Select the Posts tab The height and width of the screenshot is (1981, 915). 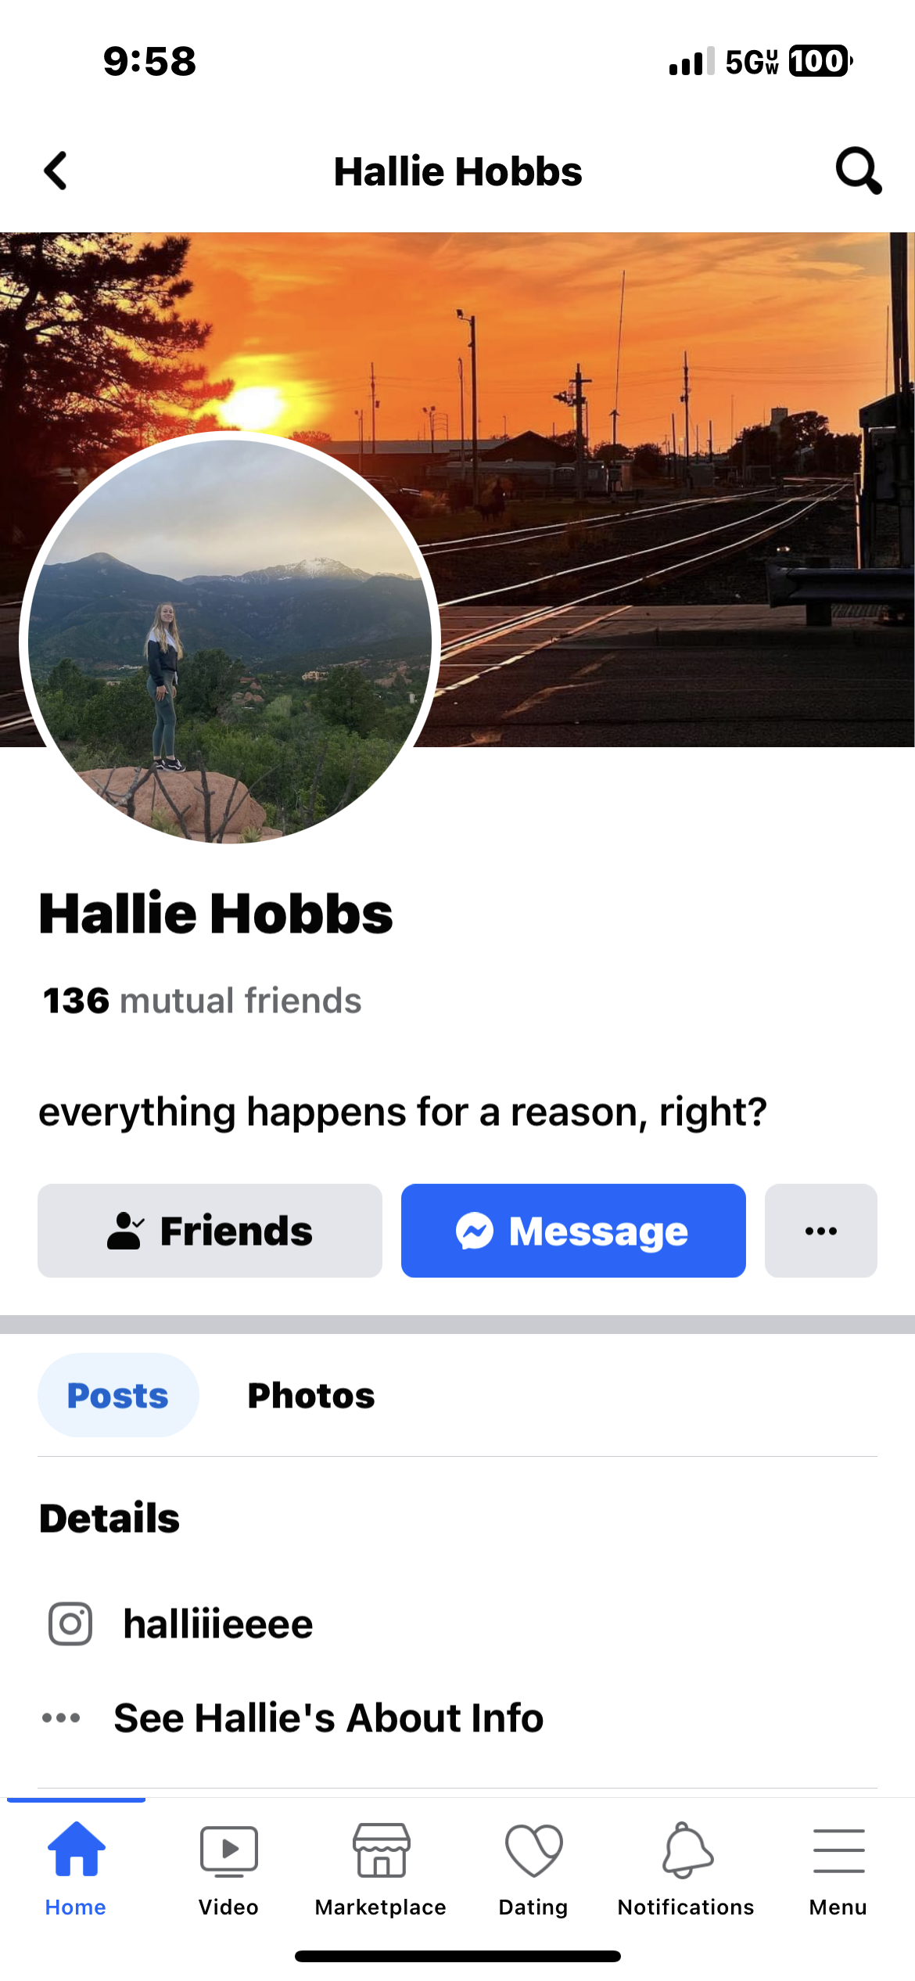pyautogui.click(x=118, y=1395)
